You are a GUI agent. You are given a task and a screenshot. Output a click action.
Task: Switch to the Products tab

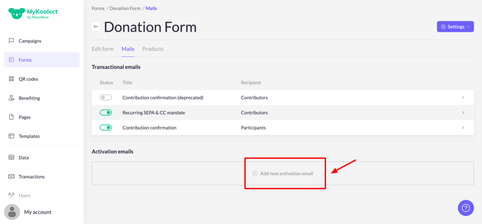point(153,49)
